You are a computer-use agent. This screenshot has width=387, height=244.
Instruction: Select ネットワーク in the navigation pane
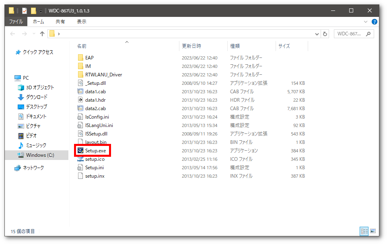[29, 168]
